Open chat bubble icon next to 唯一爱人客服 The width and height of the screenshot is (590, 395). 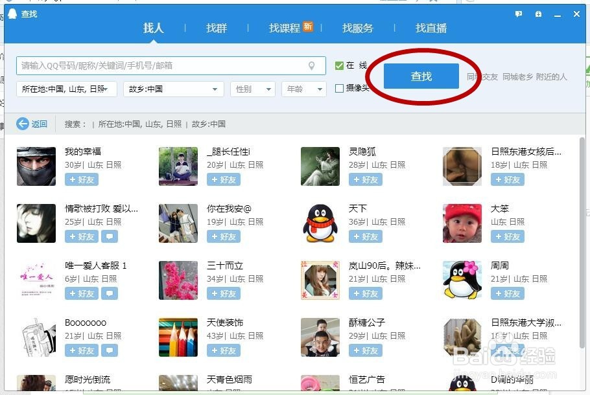tap(109, 293)
